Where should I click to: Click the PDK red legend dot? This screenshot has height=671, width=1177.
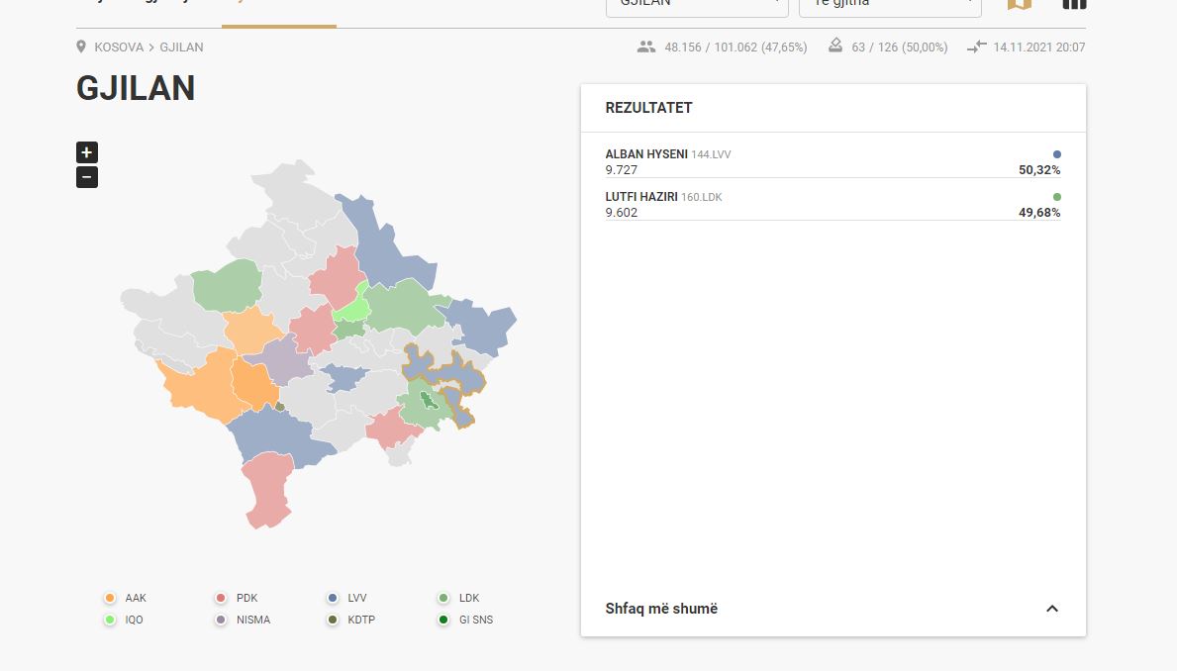[x=221, y=598]
